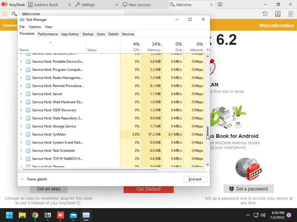
Task: Sort processes by Name column header
Action: (x=52, y=47)
